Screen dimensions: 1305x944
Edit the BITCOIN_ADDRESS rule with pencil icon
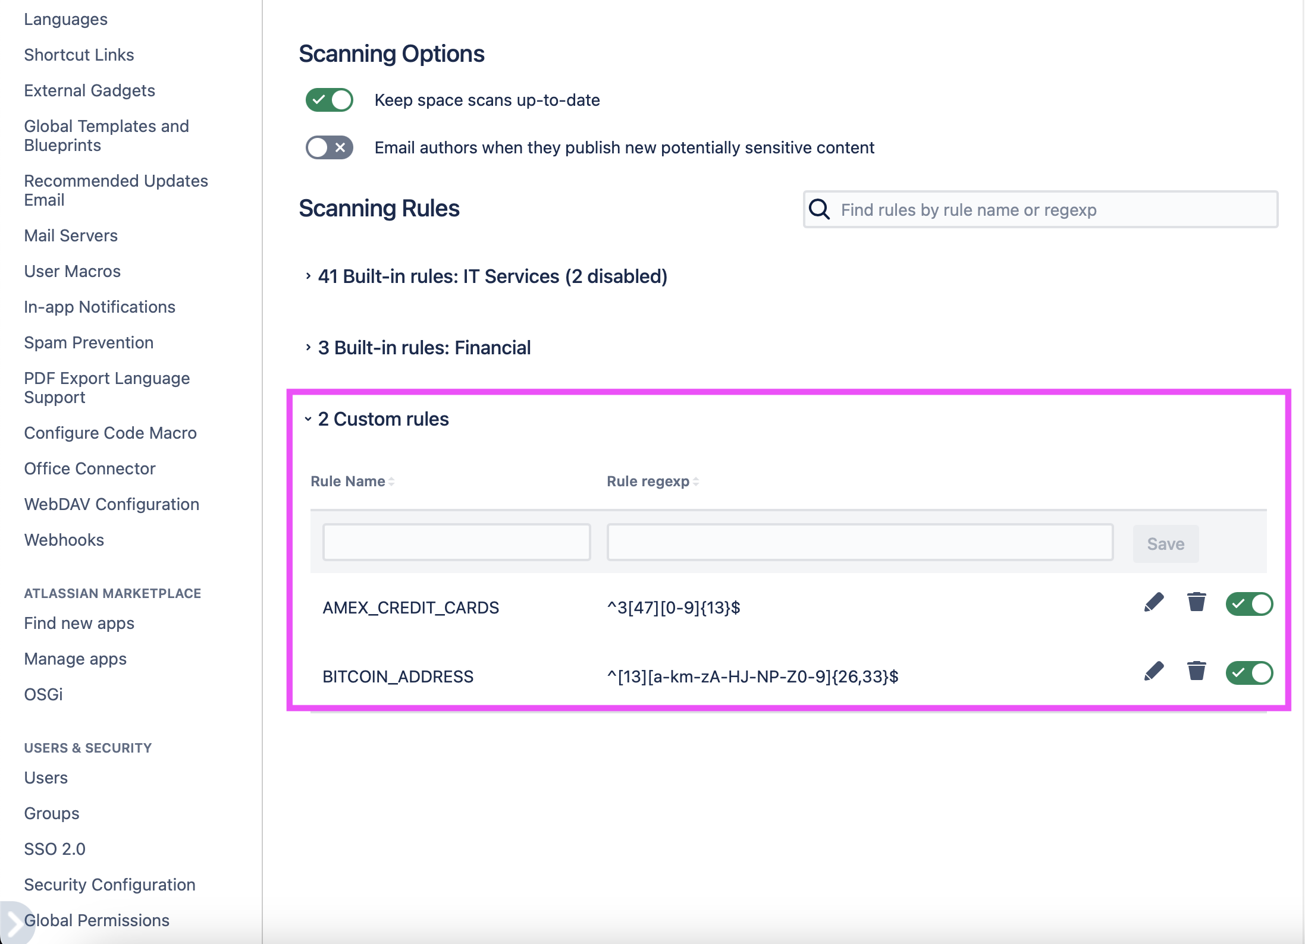pyautogui.click(x=1153, y=672)
